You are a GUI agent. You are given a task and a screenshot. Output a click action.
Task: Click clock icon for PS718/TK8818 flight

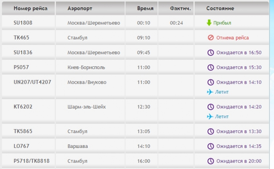click(x=210, y=161)
